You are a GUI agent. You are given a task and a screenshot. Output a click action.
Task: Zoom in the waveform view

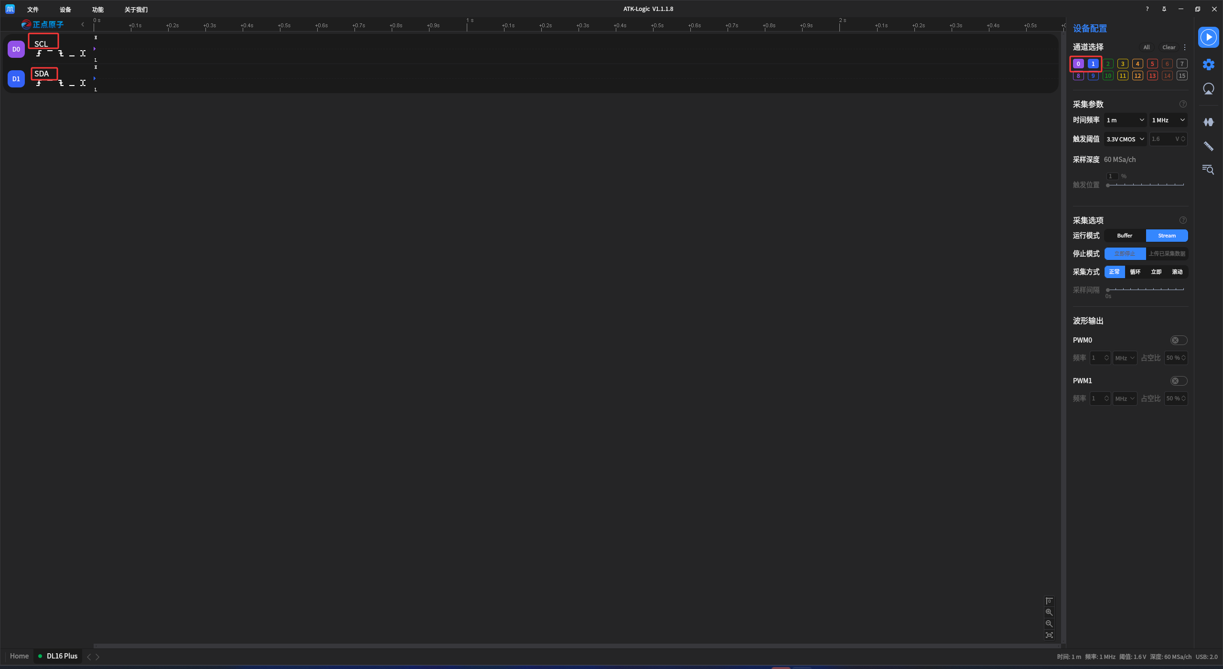coord(1049,613)
